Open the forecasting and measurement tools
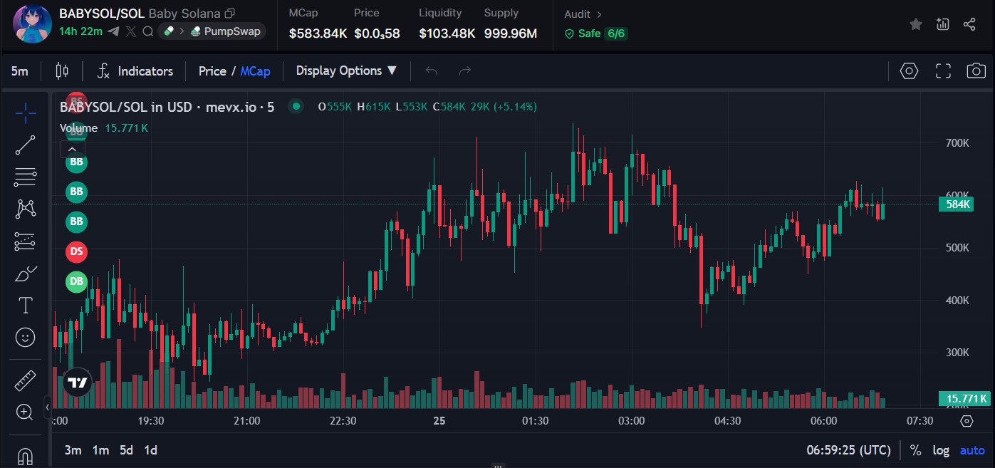This screenshot has height=468, width=995. click(26, 241)
